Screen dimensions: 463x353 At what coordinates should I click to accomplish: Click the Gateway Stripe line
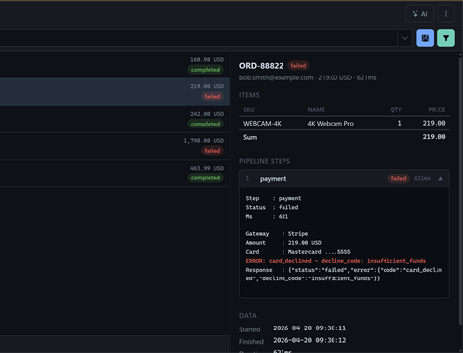(277, 234)
